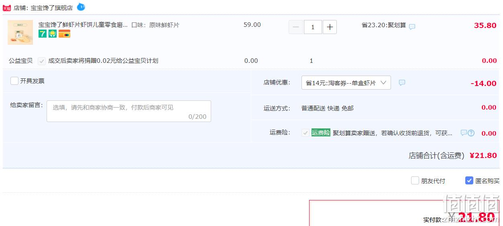Click the store name 宝宝馋了旗舰店

52,8
